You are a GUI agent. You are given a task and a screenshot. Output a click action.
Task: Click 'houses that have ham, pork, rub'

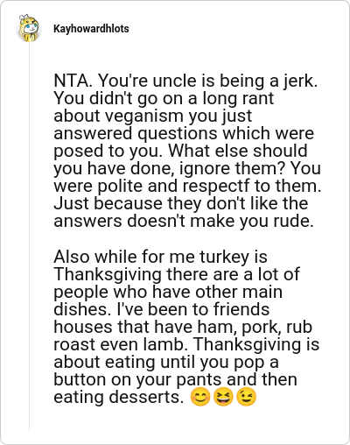coord(183,327)
